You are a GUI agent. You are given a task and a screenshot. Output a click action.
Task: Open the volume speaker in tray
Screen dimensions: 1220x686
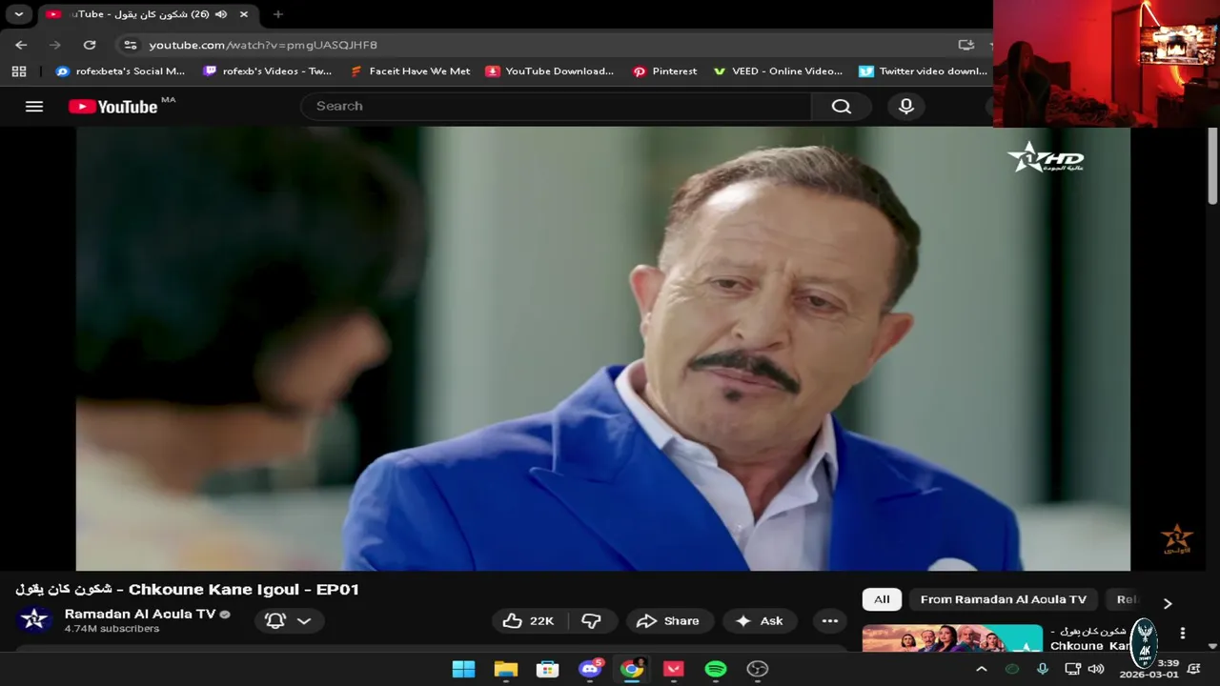(x=1096, y=669)
